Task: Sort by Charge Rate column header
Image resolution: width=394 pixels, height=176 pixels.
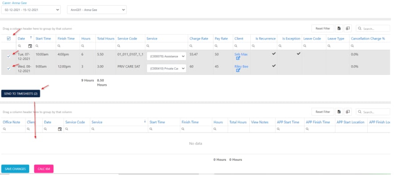Action: pos(198,39)
